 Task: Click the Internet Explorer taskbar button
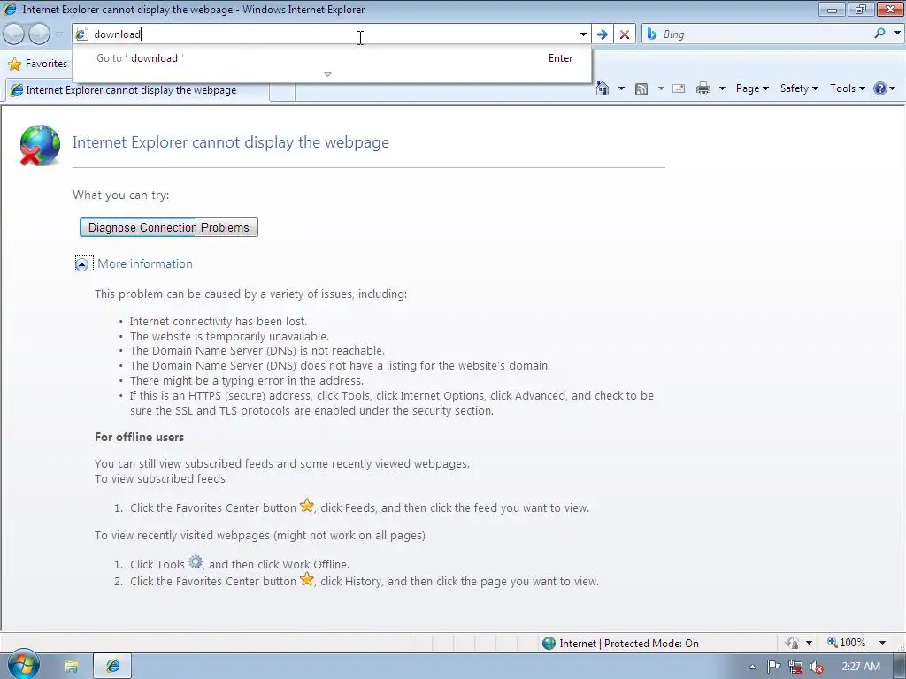tap(112, 667)
